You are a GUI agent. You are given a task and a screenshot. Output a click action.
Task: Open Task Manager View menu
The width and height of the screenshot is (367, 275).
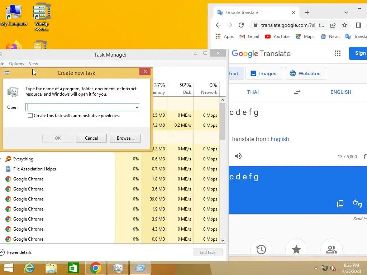[x=33, y=64]
